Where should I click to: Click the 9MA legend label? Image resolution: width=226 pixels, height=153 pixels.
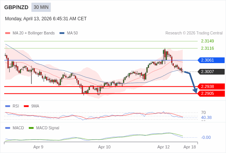click(35, 106)
